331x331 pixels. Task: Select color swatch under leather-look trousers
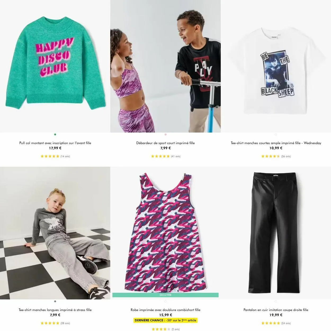coord(276,301)
